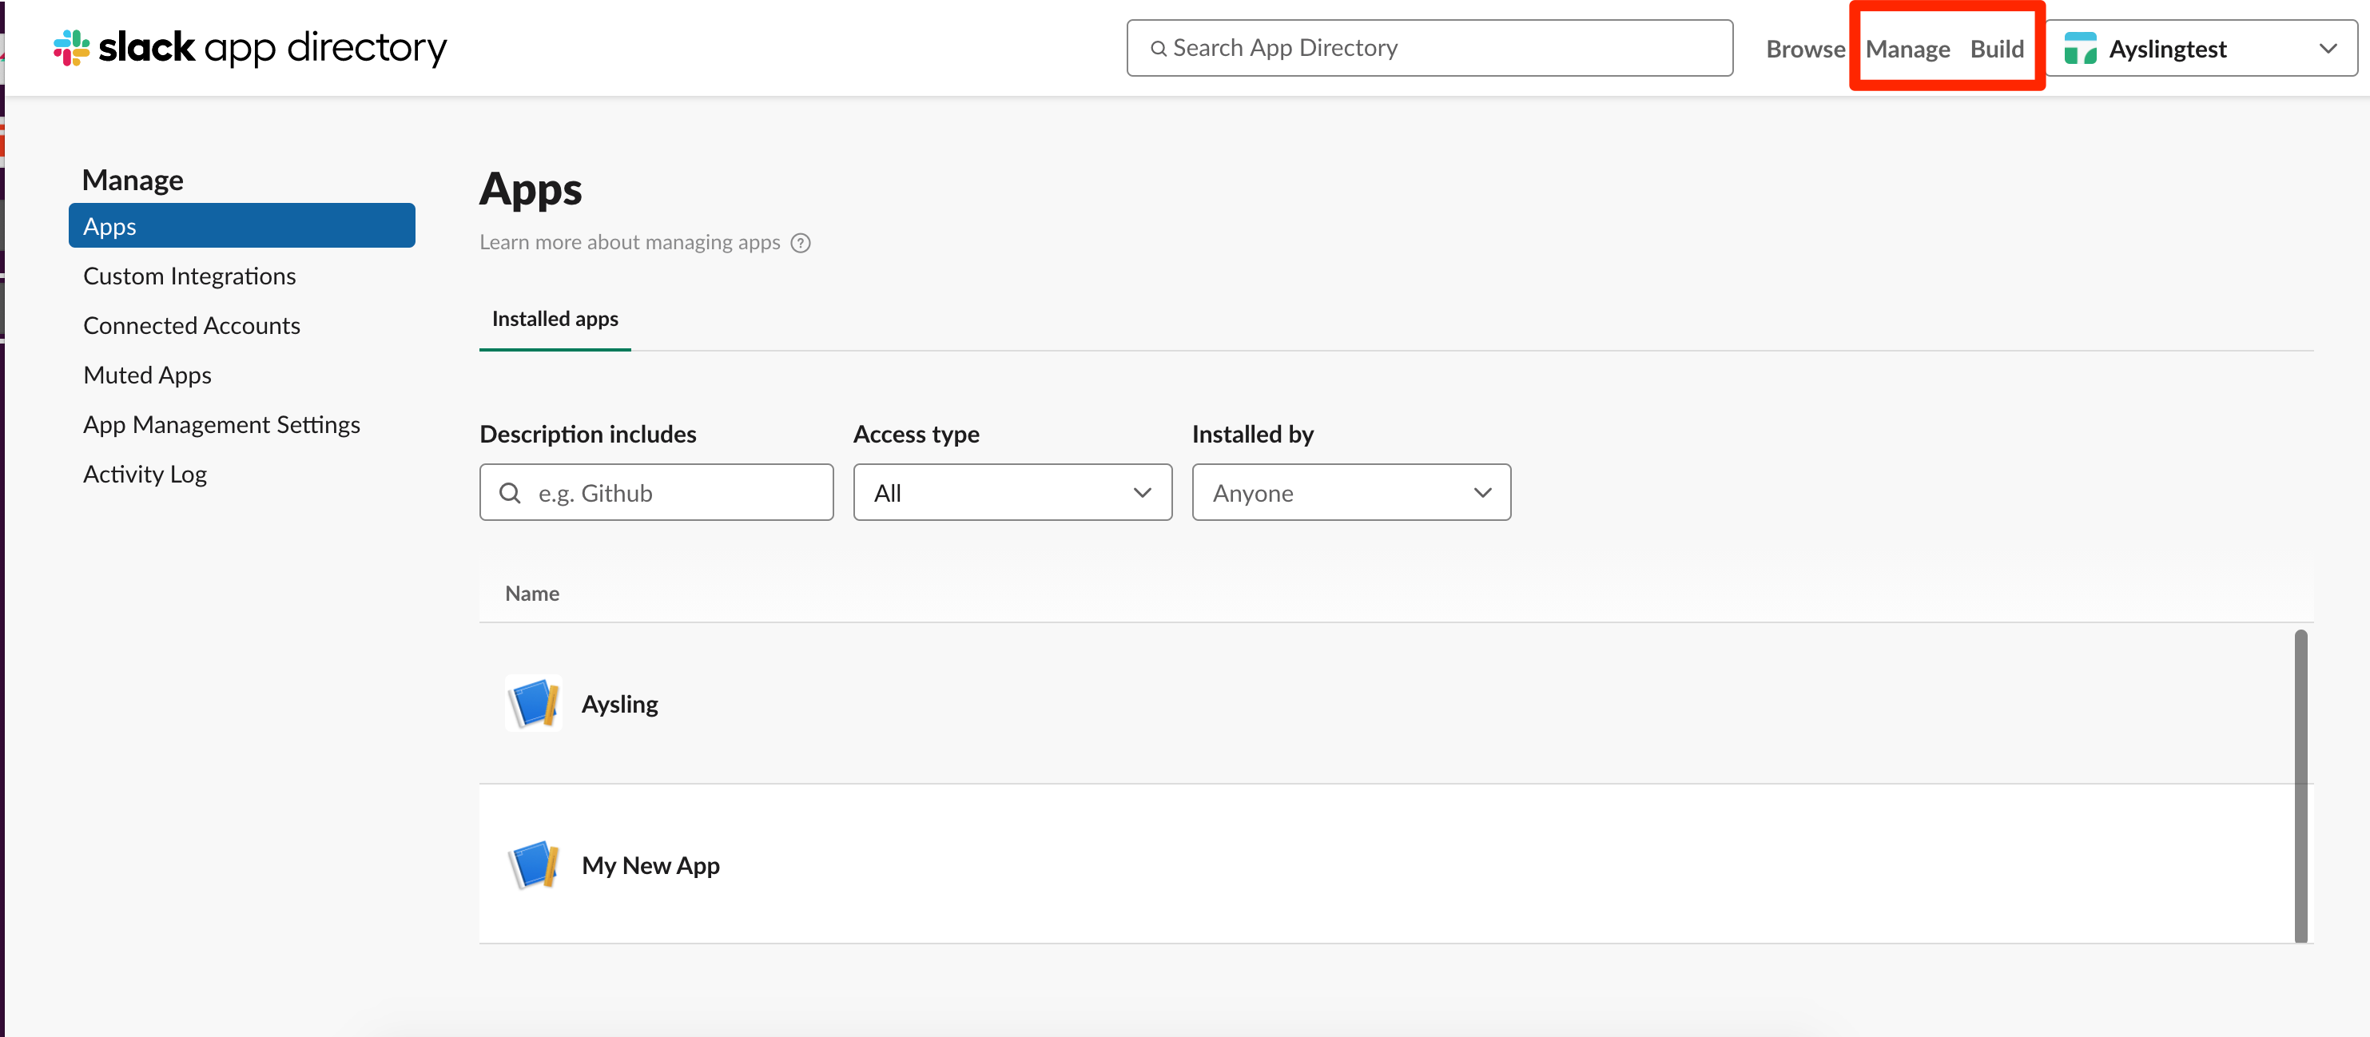This screenshot has height=1037, width=2370.
Task: Click the Slack app directory logo
Action: point(249,47)
